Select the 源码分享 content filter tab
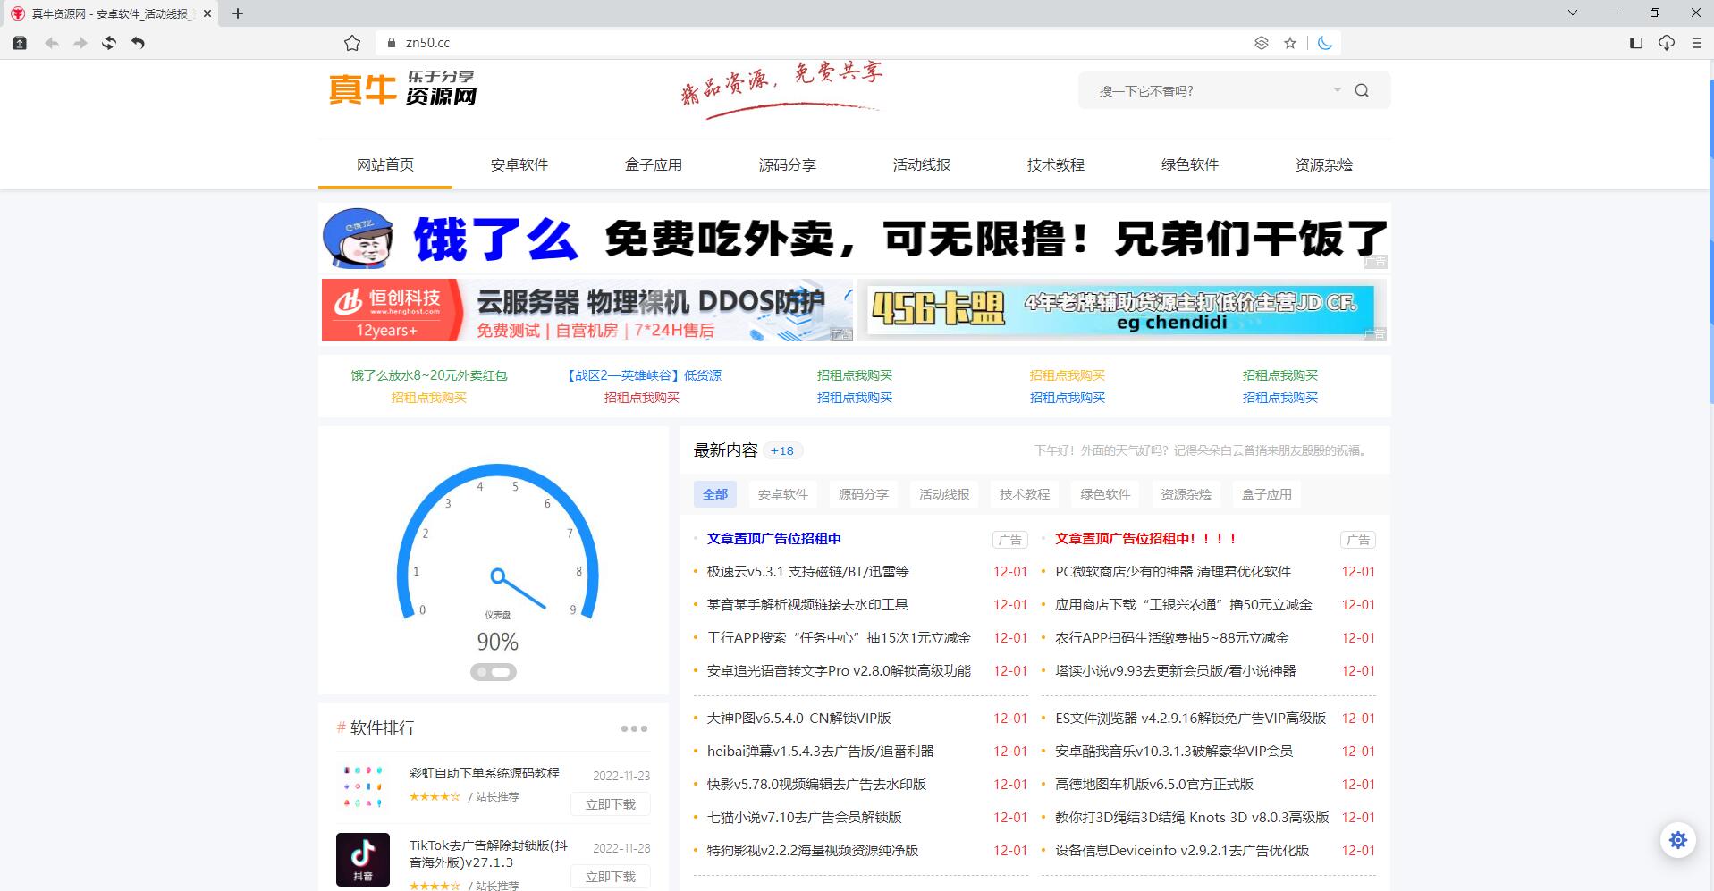 pyautogui.click(x=864, y=494)
